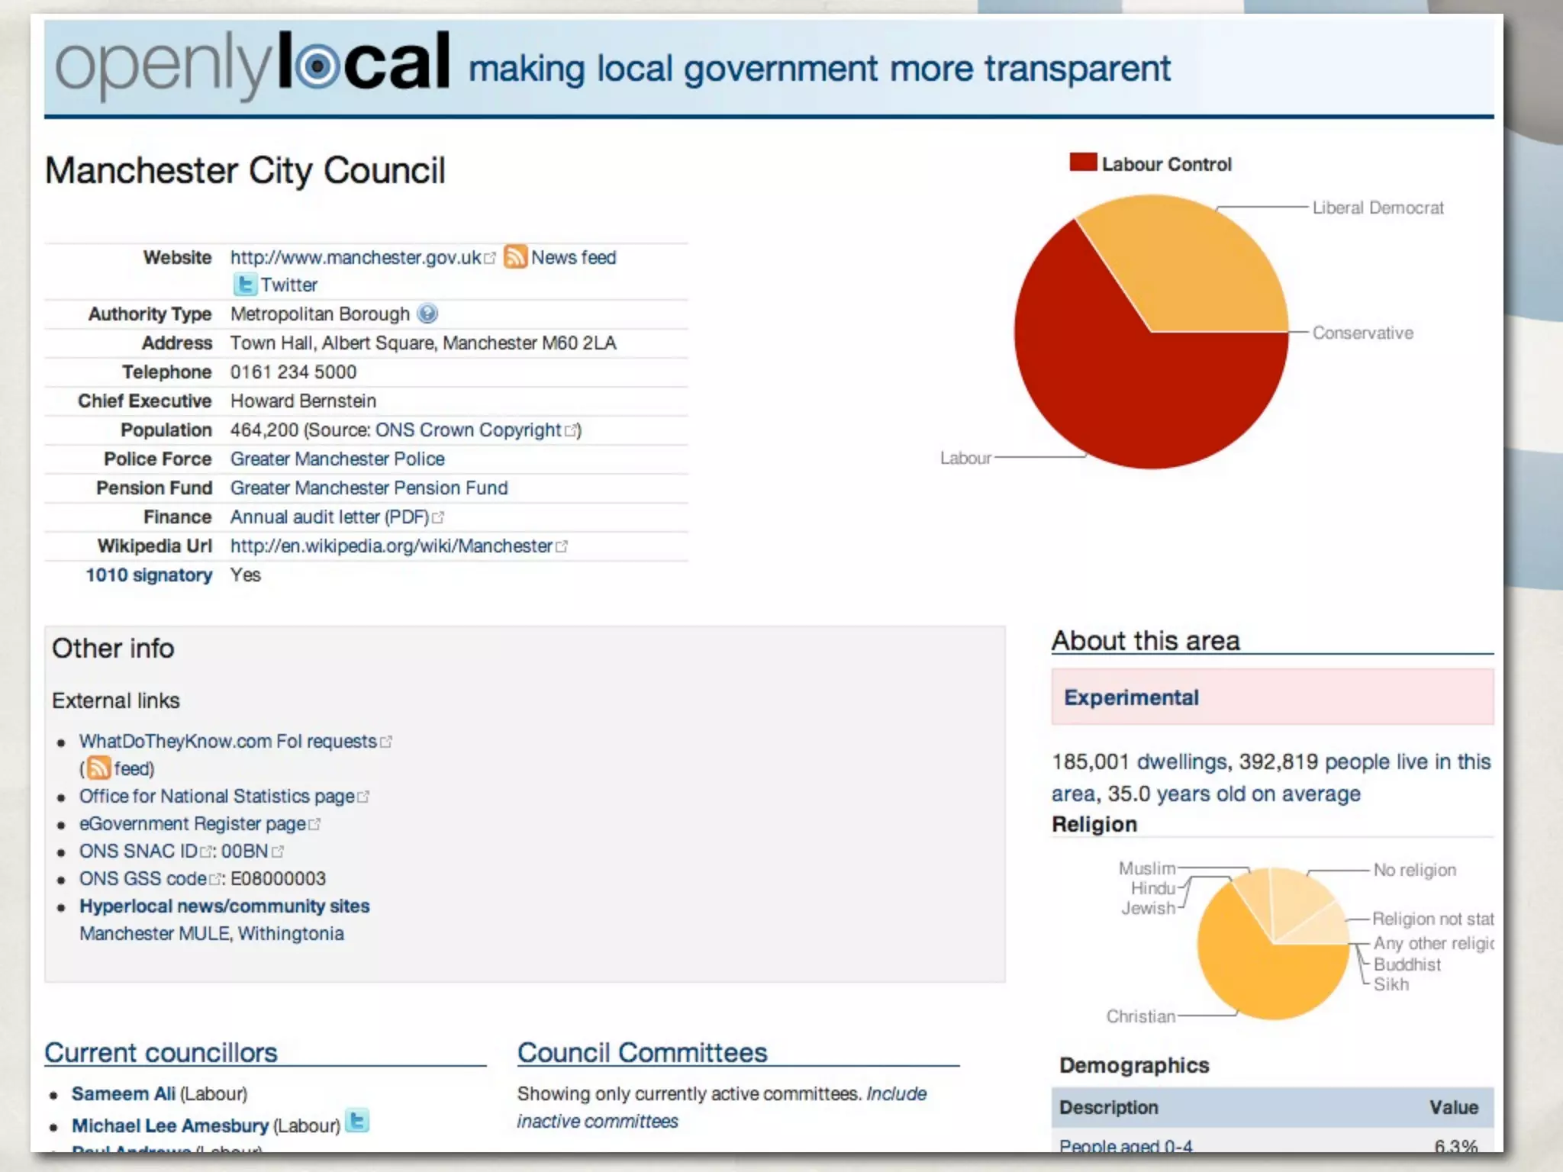
Task: Click the openlylocal eye logo
Action: (317, 66)
